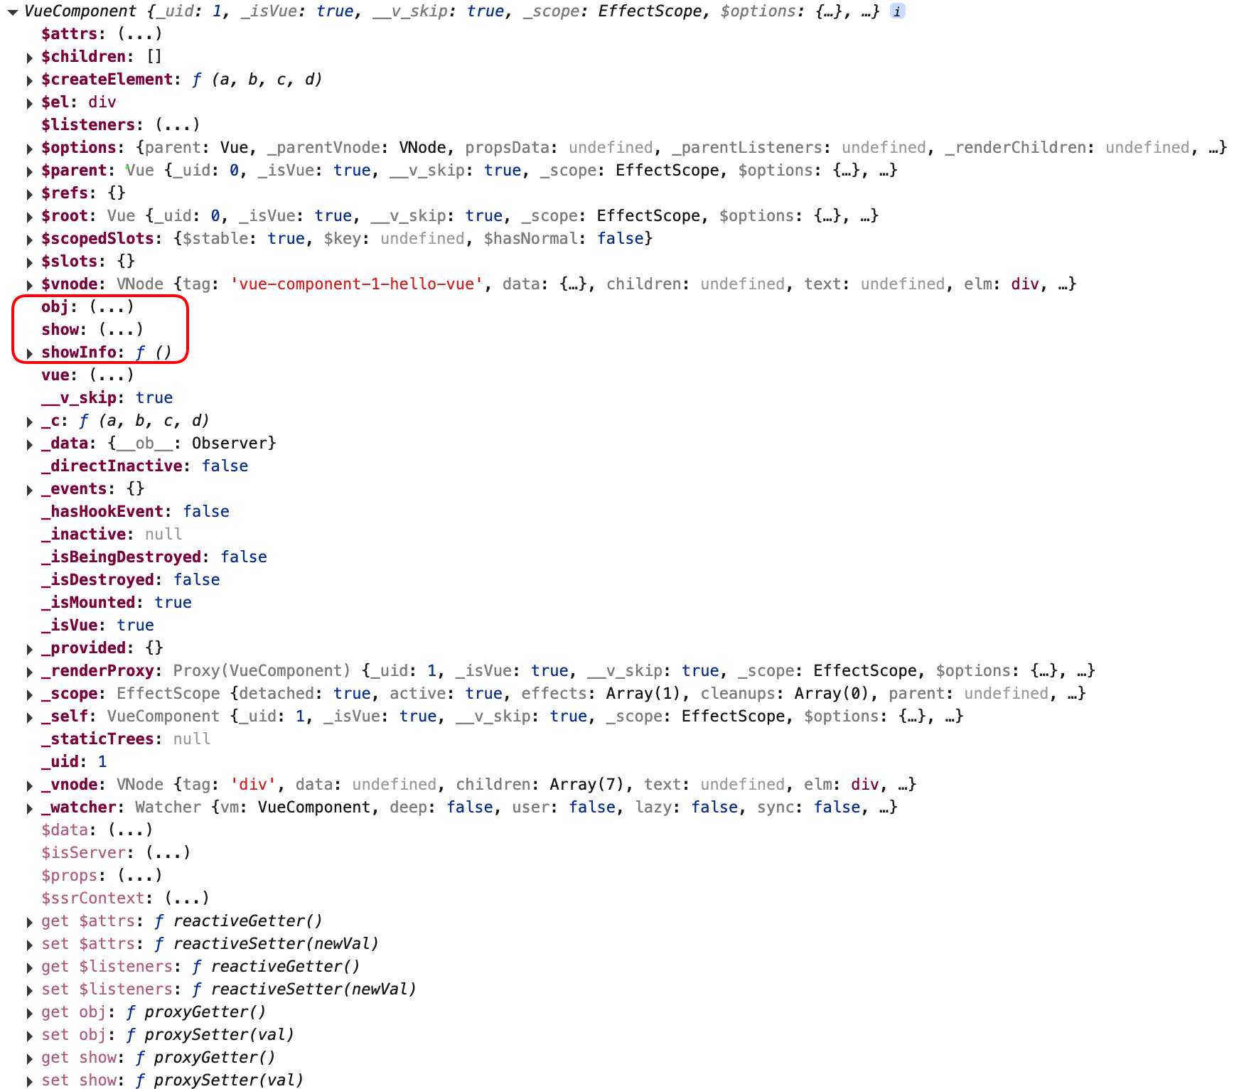Image resolution: width=1234 pixels, height=1089 pixels.
Task: Select the __v_skip: true row
Action: click(x=107, y=397)
